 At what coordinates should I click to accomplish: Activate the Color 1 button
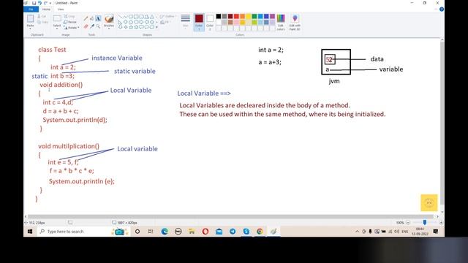[199, 23]
